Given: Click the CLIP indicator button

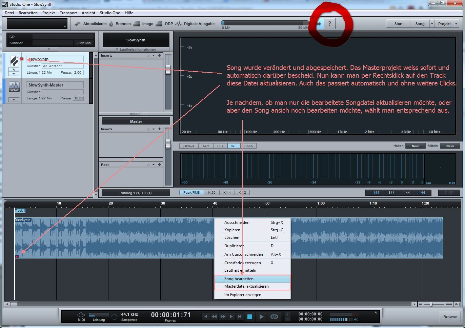Looking at the screenshot, I should coord(449,193).
